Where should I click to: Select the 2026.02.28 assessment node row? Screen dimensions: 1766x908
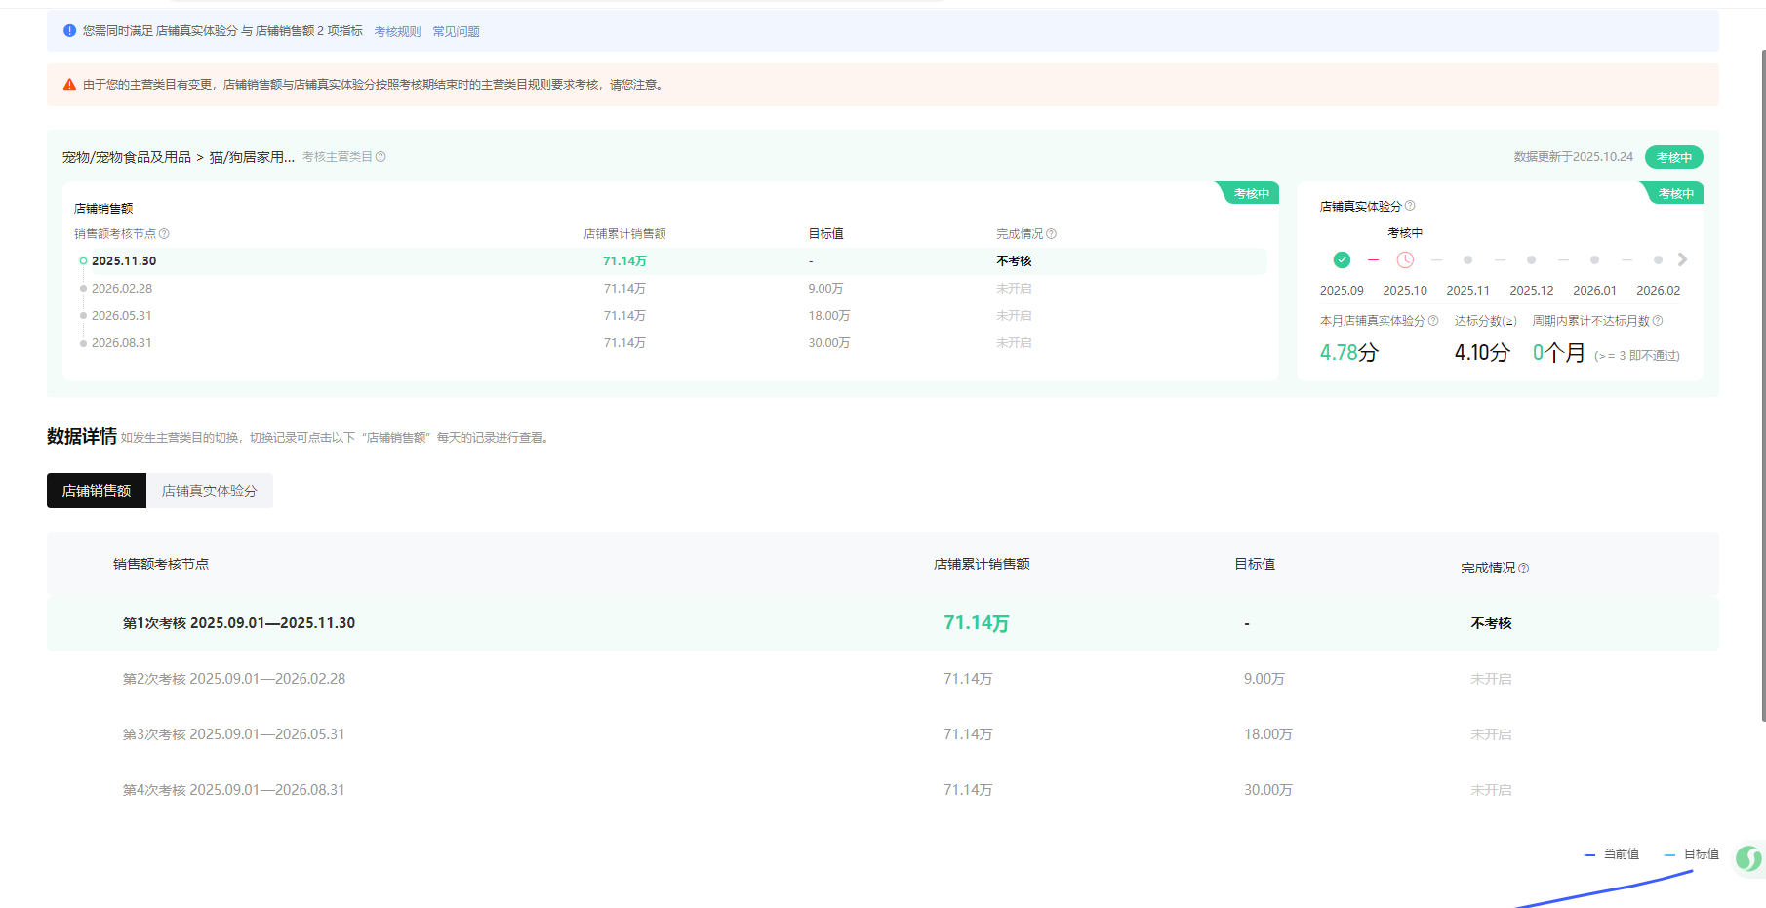(x=122, y=289)
